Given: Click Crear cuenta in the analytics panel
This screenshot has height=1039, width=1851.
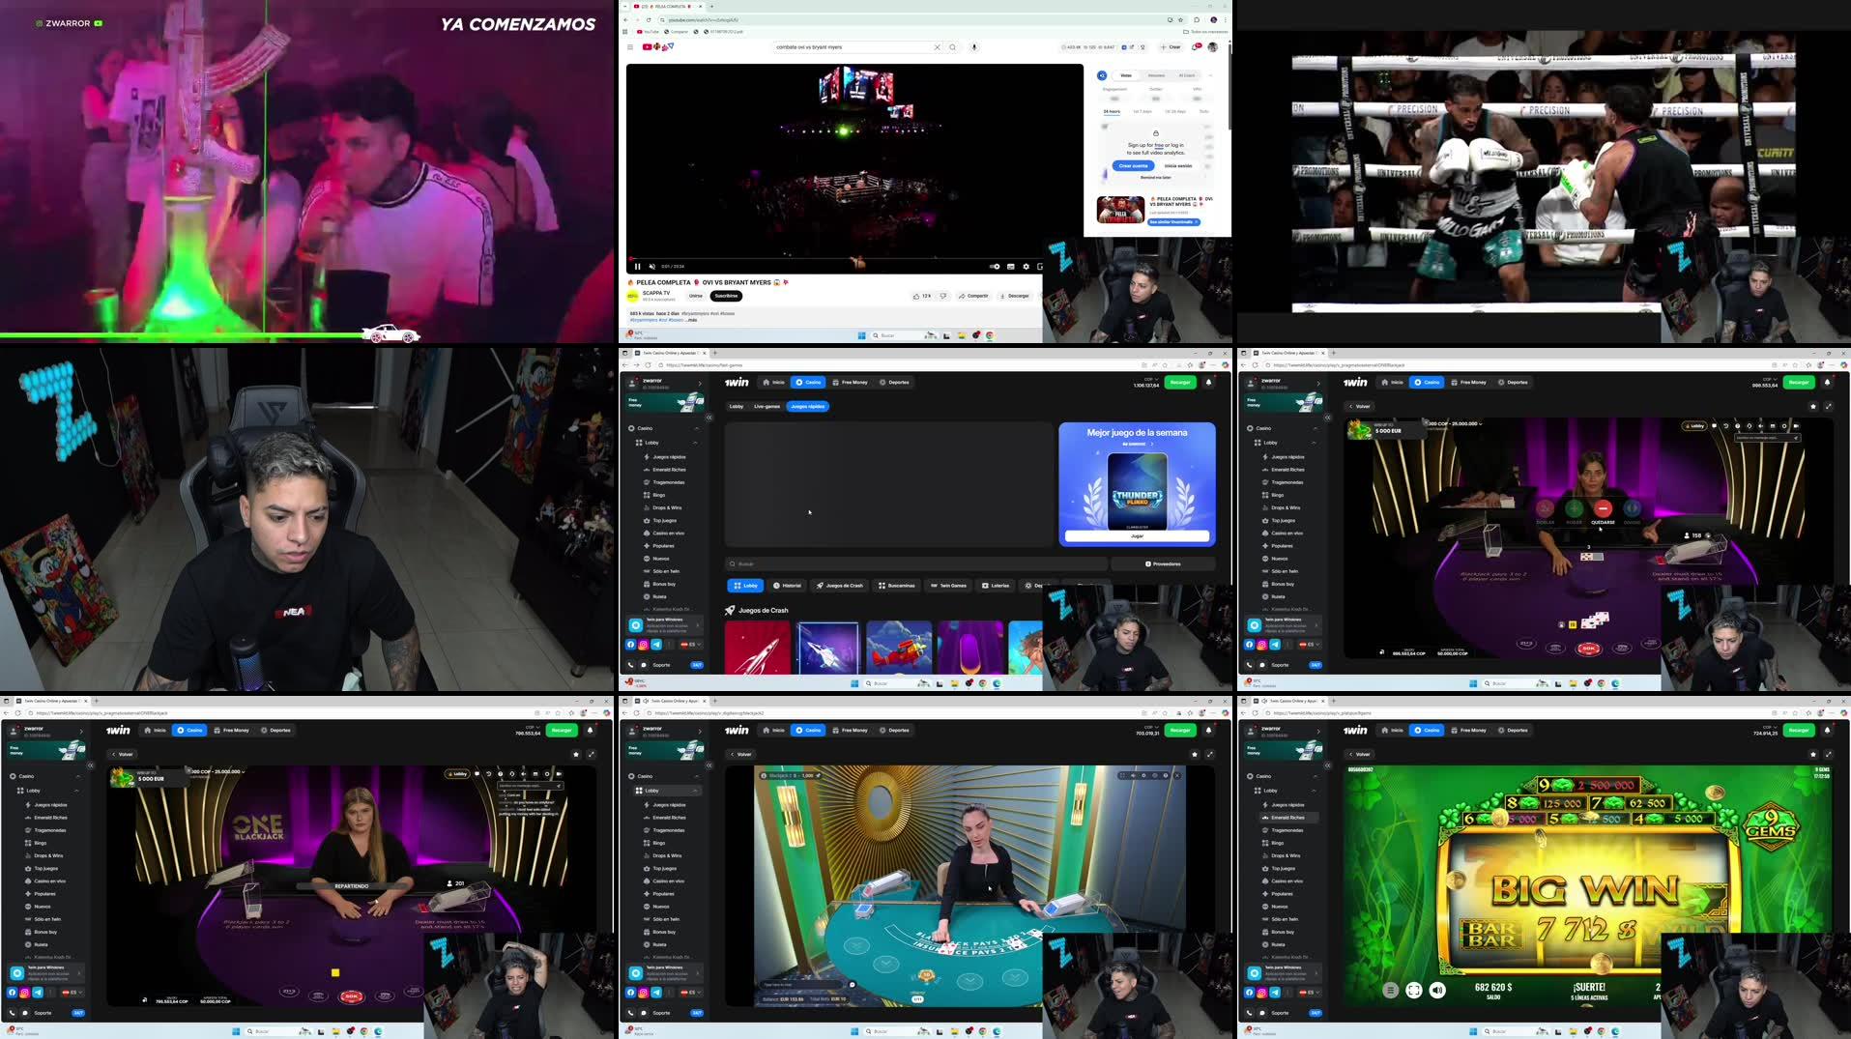Looking at the screenshot, I should pyautogui.click(x=1133, y=166).
